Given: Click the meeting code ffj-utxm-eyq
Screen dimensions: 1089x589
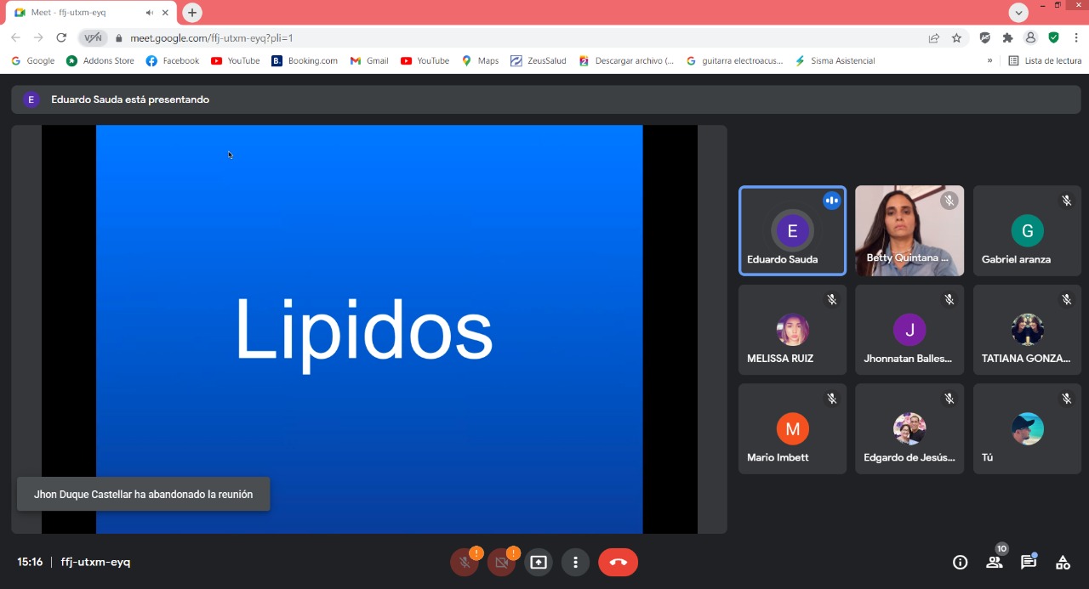Looking at the screenshot, I should tap(95, 562).
